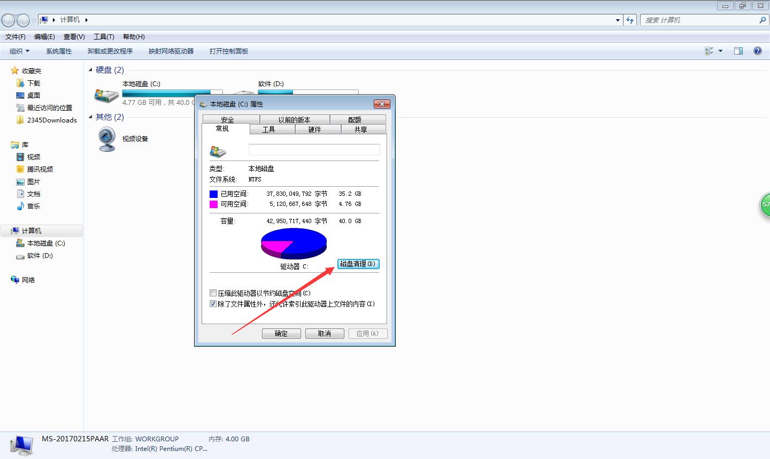Image resolution: width=770 pixels, height=459 pixels.
Task: Click the Favorites star icon in sidebar
Action: (15, 71)
